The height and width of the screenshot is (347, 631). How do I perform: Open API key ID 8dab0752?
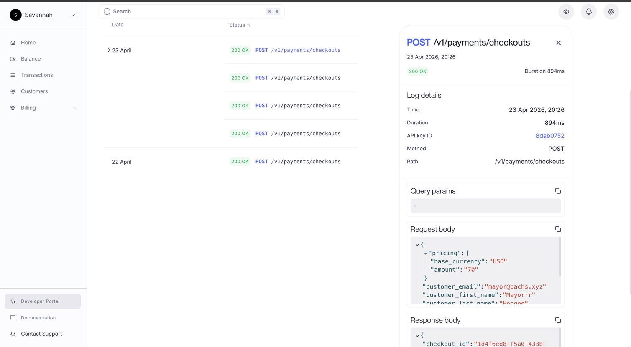pyautogui.click(x=550, y=136)
